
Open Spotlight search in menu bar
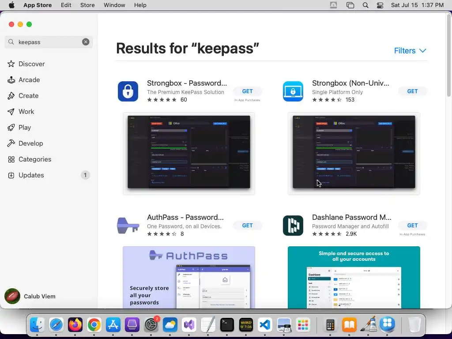point(365,5)
